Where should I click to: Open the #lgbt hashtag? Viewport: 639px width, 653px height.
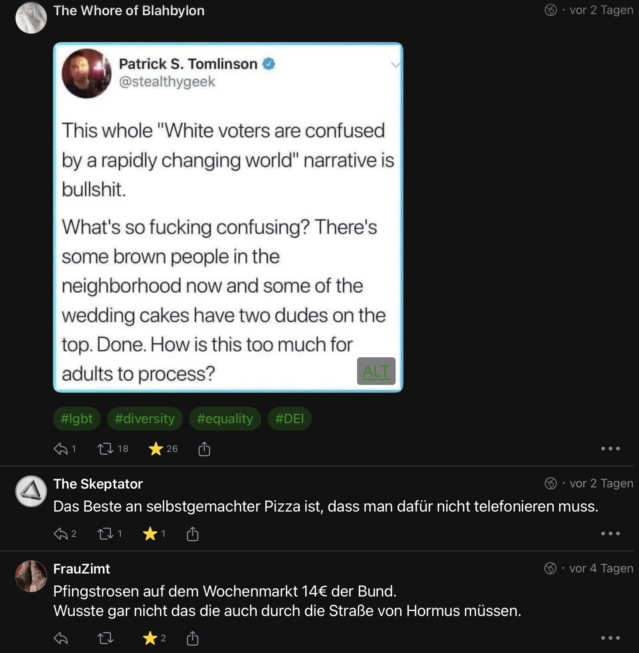click(x=77, y=419)
